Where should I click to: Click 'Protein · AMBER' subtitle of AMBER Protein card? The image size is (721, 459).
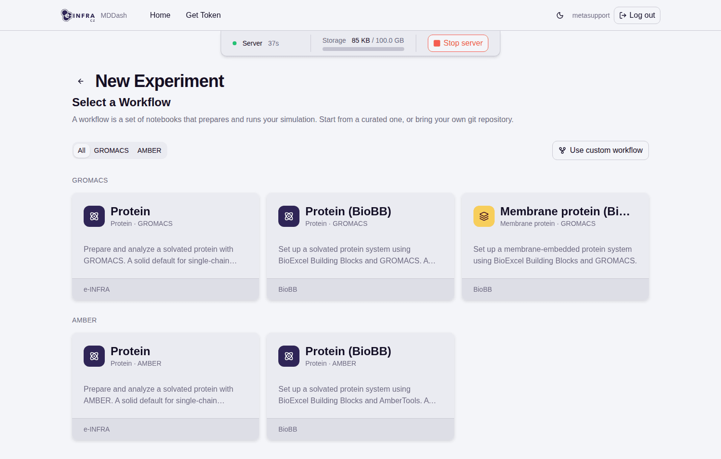136,363
